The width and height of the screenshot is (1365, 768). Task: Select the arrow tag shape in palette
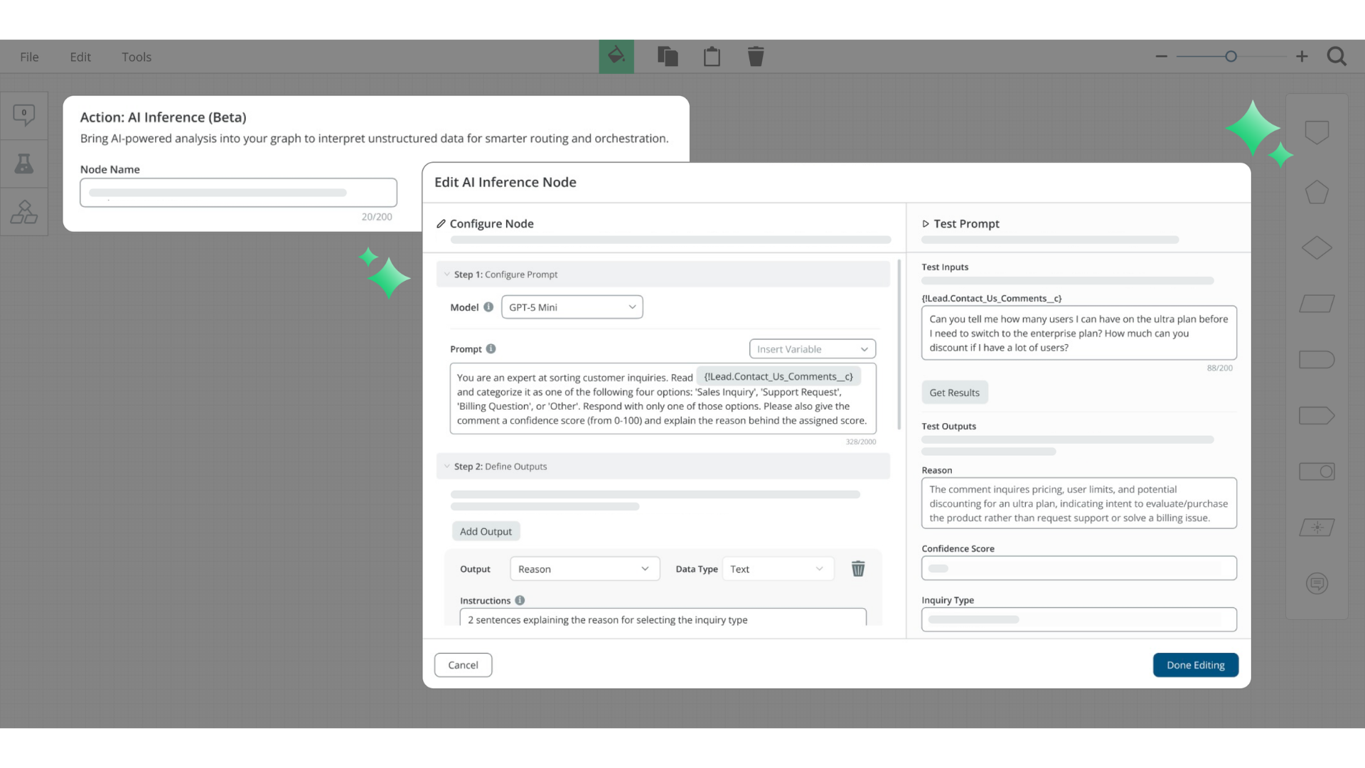pos(1317,415)
